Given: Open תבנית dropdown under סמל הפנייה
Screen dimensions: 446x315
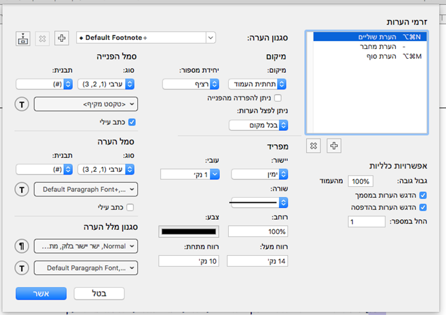Looking at the screenshot, I should [x=44, y=84].
